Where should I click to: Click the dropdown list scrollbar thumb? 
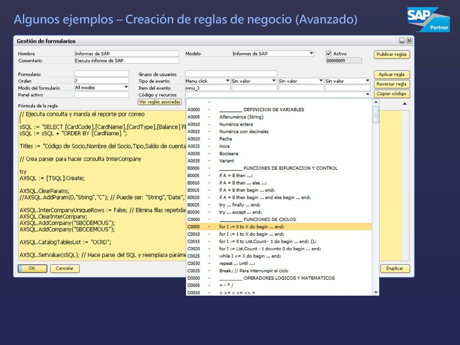376,115
